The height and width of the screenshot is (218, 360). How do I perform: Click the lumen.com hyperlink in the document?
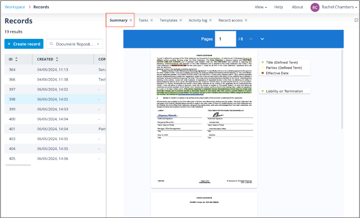191,94
